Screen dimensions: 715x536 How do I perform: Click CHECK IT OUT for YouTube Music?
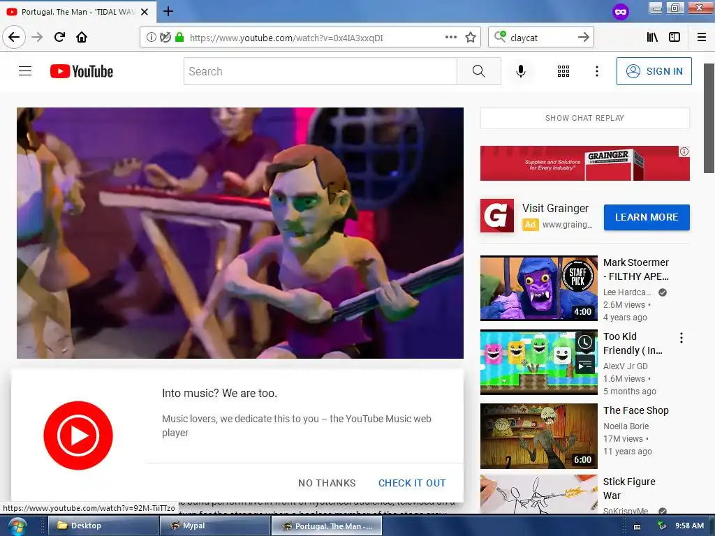pos(412,483)
